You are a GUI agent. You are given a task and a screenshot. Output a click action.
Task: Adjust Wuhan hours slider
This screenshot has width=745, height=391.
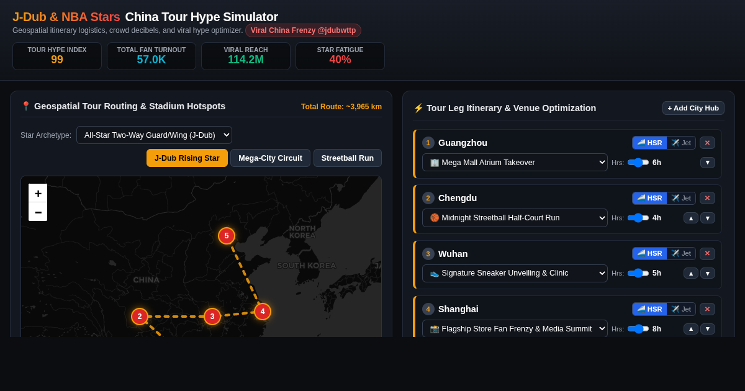638,273
